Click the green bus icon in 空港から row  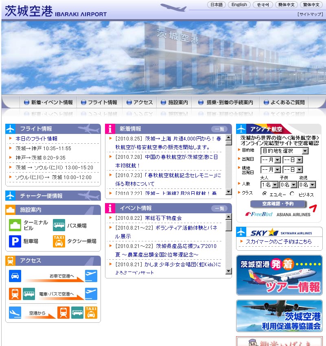77,313
